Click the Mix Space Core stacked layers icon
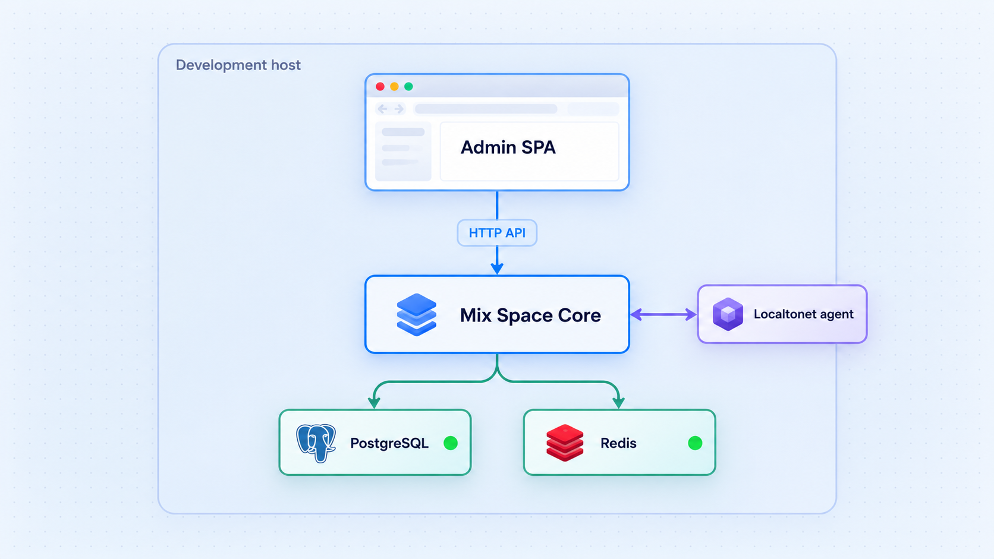 coord(416,315)
